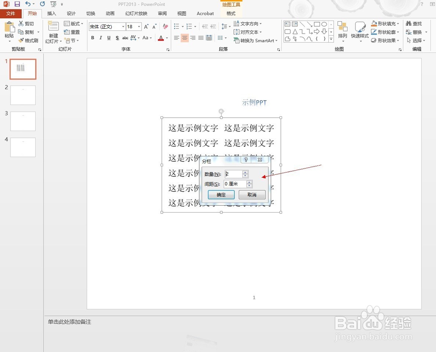
Task: Click the Redo (repeat) icon
Action: click(x=42, y=4)
